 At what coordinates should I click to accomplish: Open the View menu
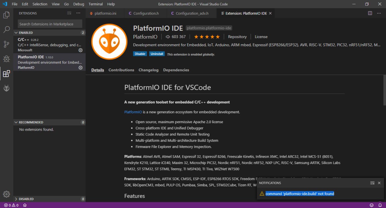[x=55, y=4]
